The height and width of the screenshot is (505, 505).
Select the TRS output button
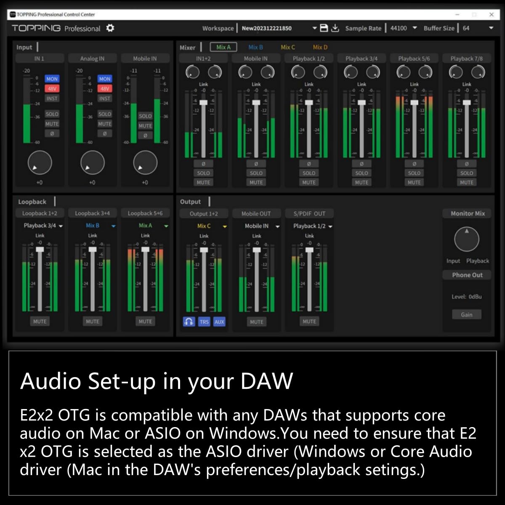[x=204, y=322]
